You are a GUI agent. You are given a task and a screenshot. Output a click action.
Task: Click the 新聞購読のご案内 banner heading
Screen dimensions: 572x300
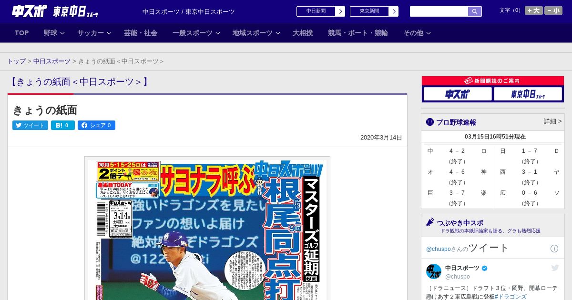492,81
